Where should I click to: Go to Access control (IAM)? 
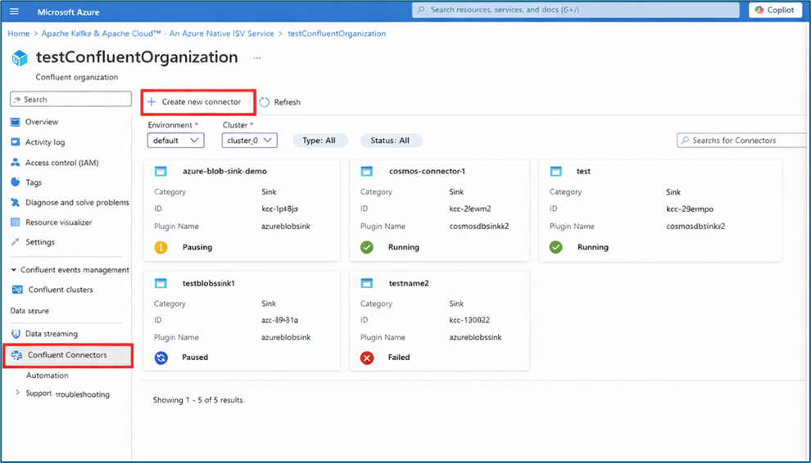pos(62,162)
